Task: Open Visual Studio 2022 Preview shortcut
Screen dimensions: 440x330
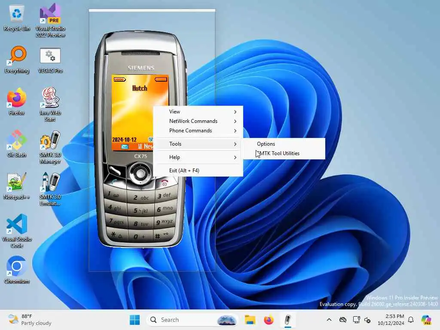Action: pos(50,20)
